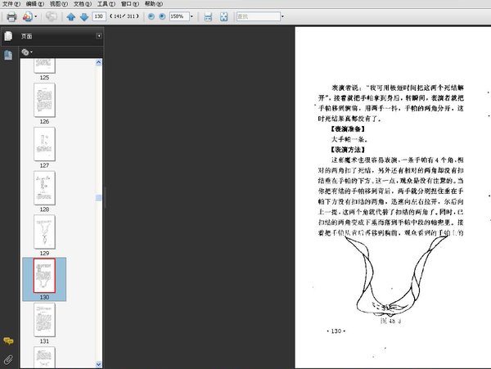Go to next page with down arrow

[x=84, y=17]
